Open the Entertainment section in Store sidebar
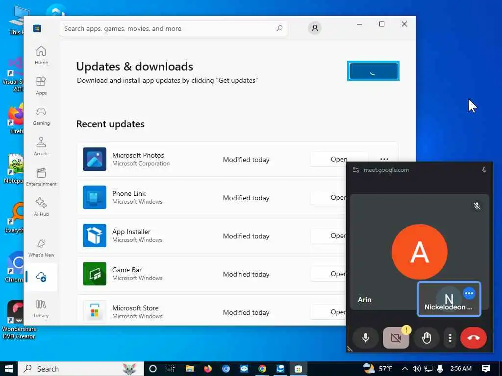 click(x=41, y=177)
